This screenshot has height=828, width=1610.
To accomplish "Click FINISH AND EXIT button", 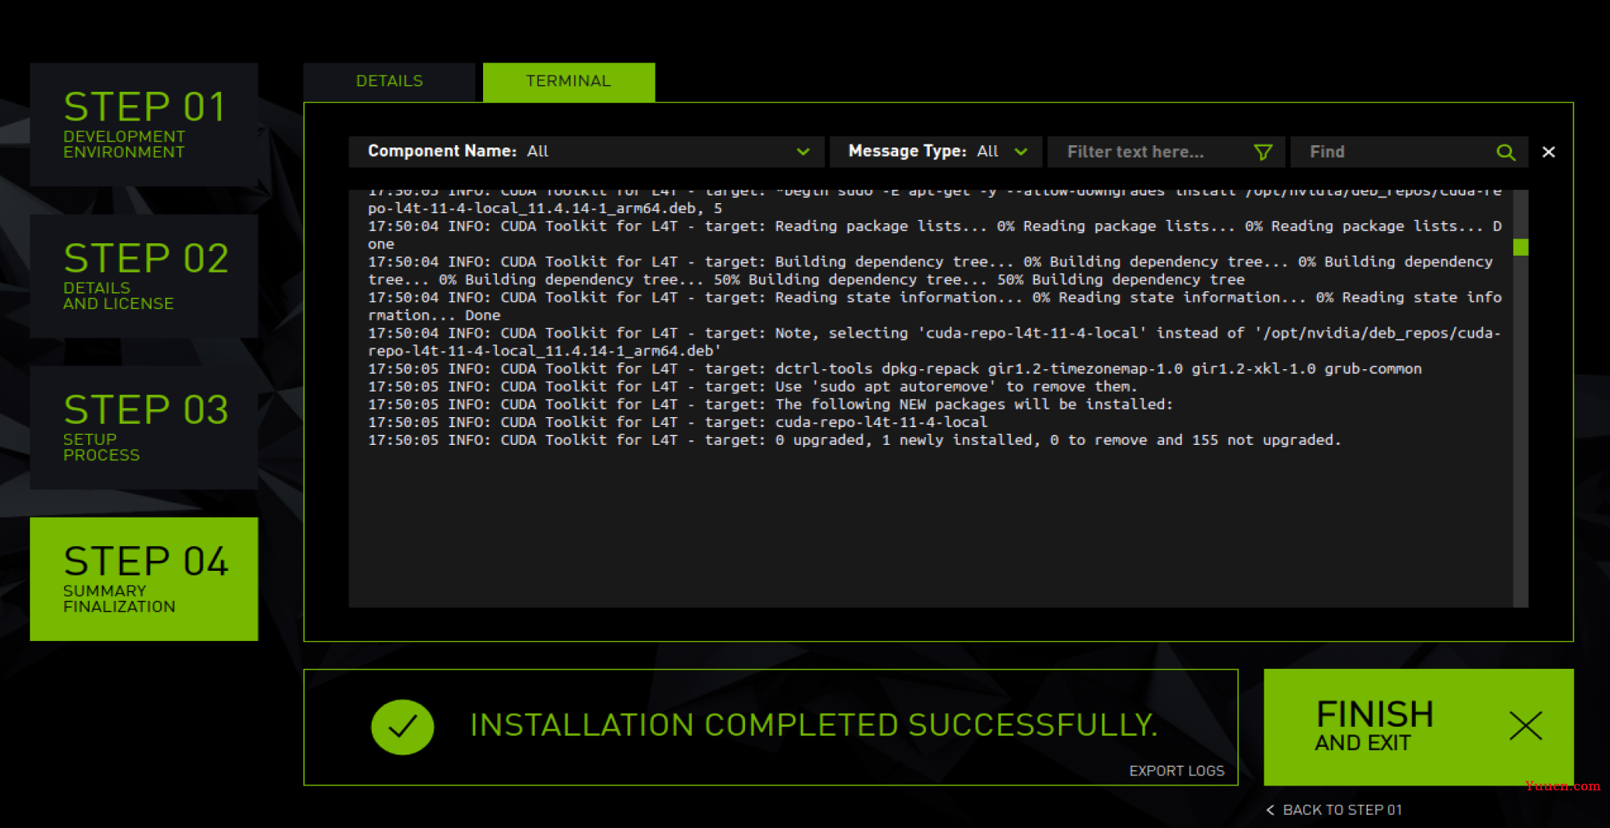I will coord(1418,727).
